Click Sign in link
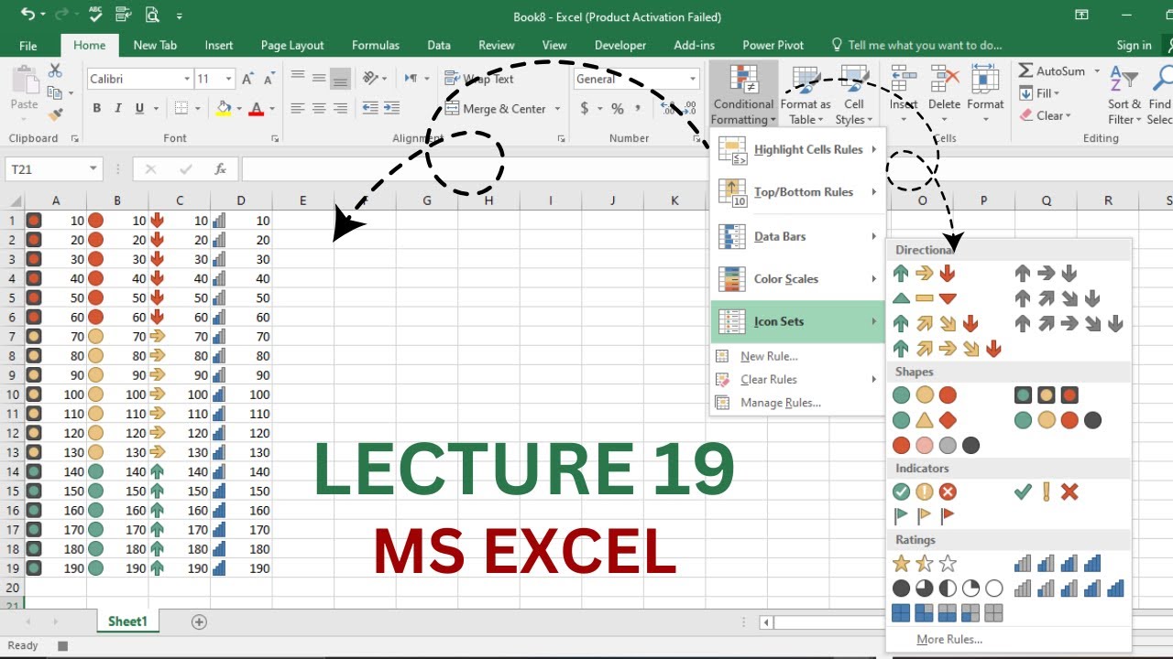This screenshot has height=659, width=1173. 1134,45
